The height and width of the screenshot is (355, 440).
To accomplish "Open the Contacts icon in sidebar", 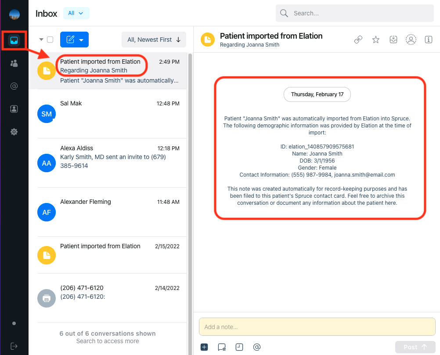I will click(14, 109).
